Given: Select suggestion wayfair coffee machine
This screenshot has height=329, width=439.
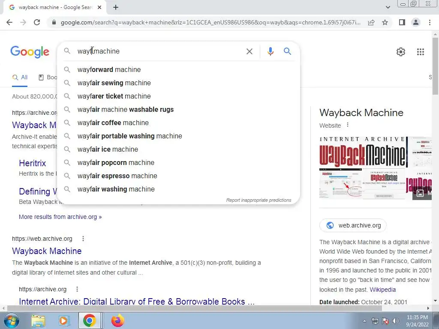Looking at the screenshot, I should point(178,123).
